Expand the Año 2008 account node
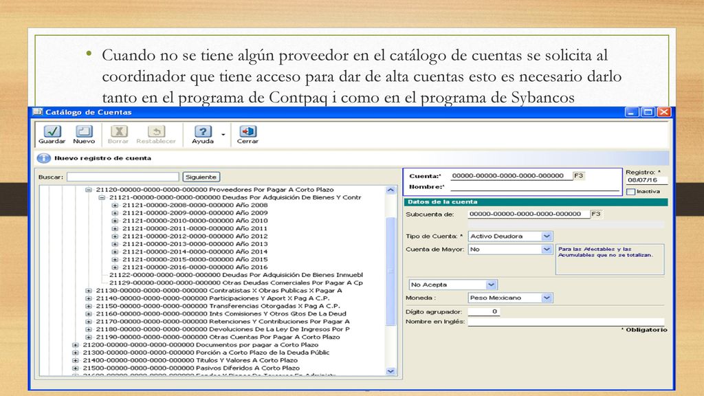704x396 pixels. [115, 205]
